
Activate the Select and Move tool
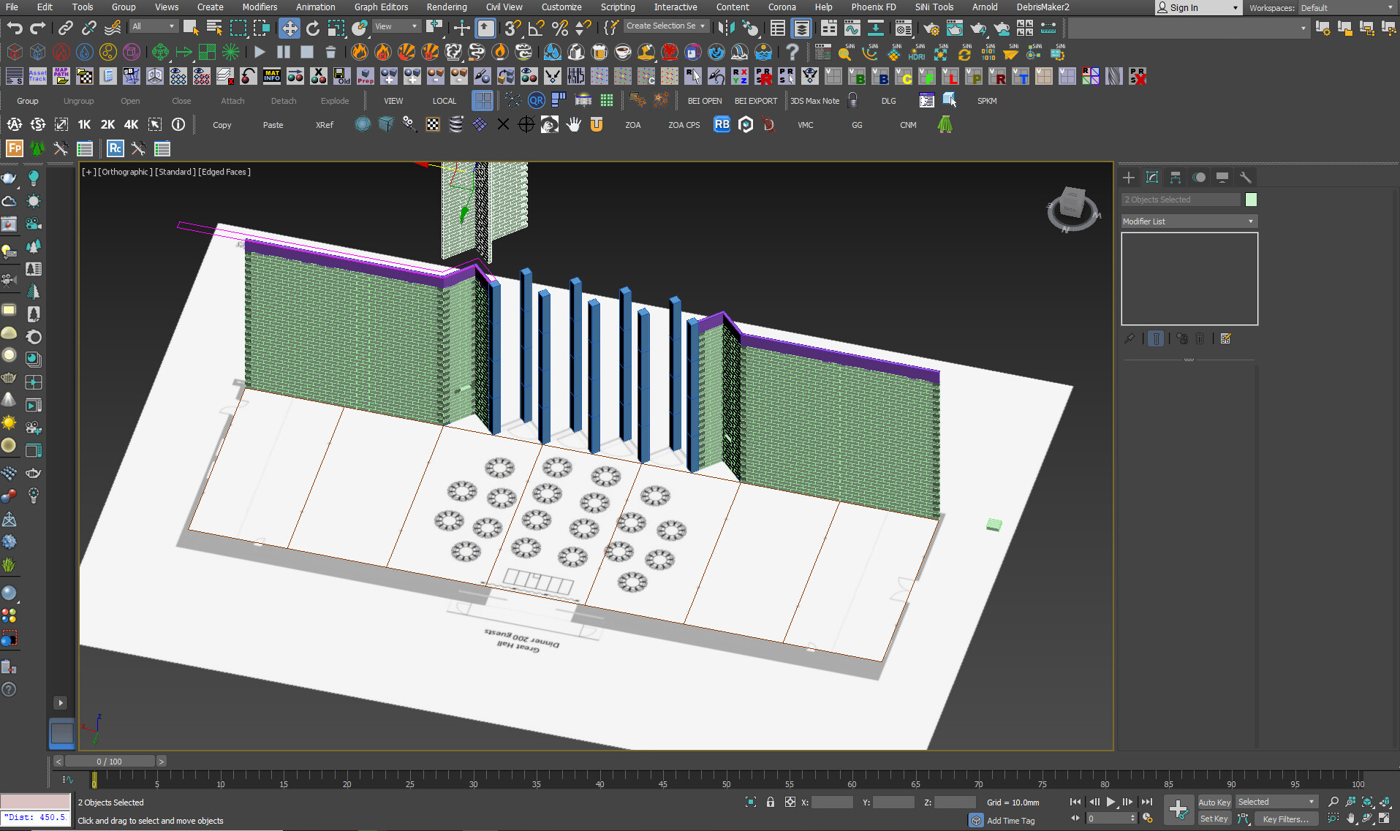[x=290, y=28]
